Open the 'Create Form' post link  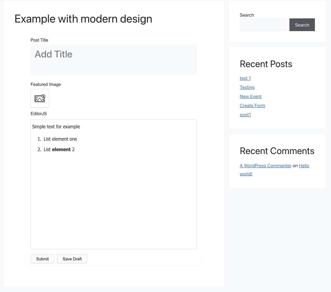point(252,105)
